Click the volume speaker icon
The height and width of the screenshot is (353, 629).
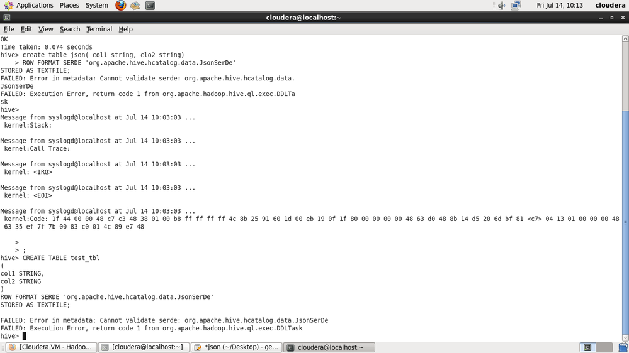pos(501,5)
